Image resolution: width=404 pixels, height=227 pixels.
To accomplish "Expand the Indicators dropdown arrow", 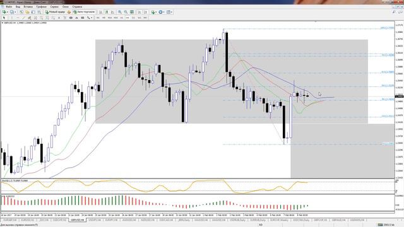I will [x=156, y=12].
